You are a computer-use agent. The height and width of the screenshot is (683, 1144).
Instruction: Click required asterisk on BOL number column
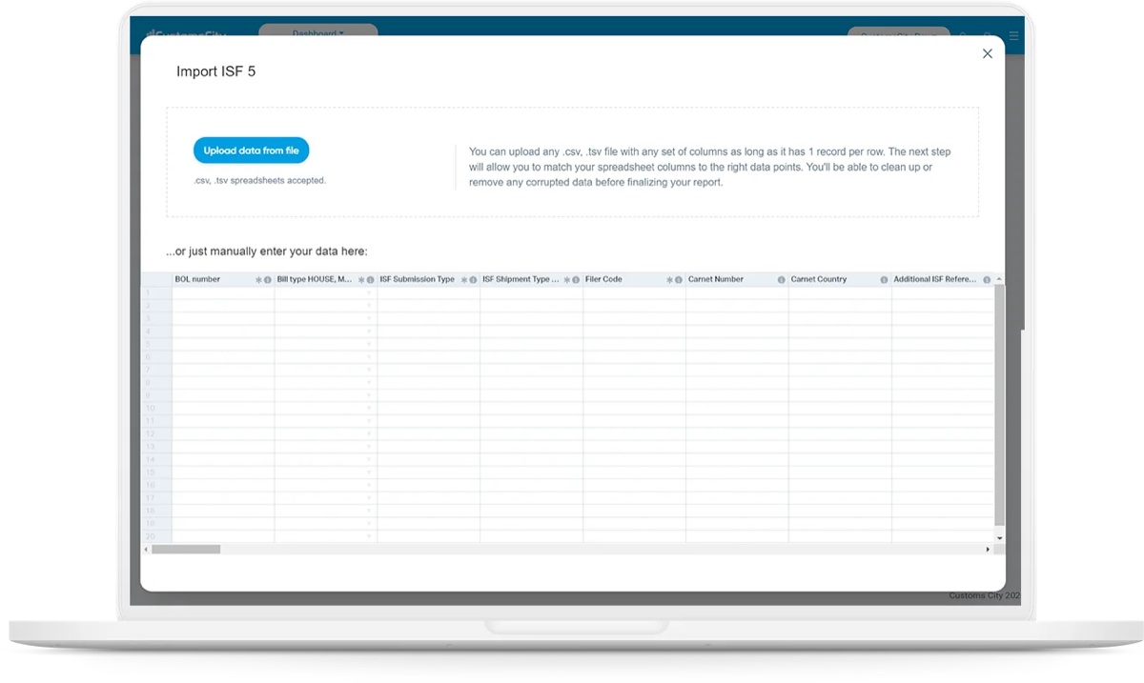click(258, 280)
